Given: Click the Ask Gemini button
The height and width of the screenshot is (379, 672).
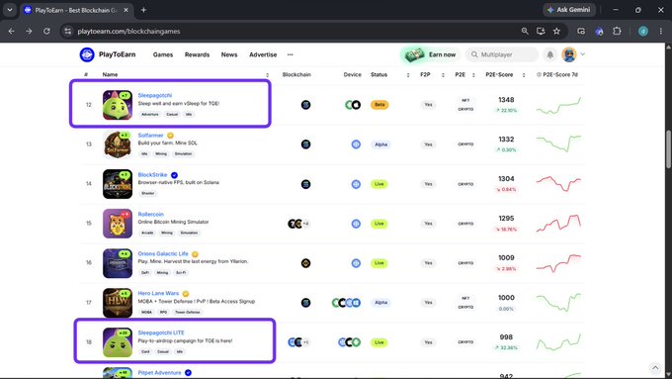Looking at the screenshot, I should point(569,10).
